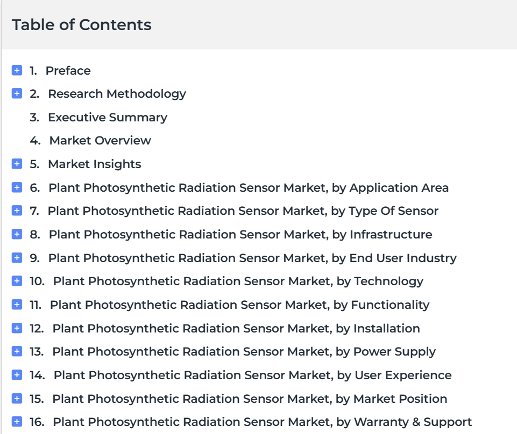Viewport: 517px width, 434px height.
Task: Expand section 7 by Type Of Sensor
Action: point(17,211)
